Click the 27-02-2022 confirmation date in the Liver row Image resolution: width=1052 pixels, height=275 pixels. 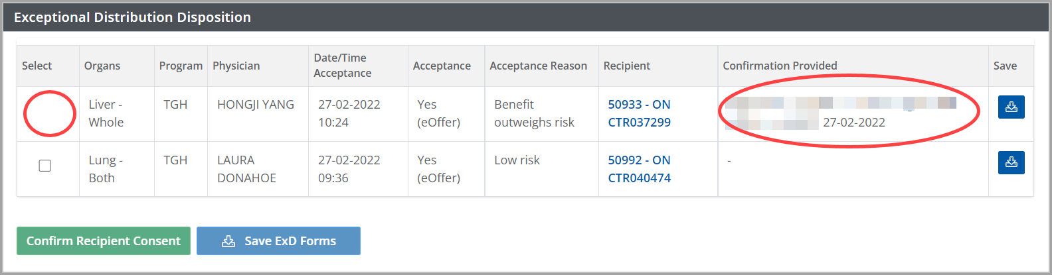click(853, 123)
